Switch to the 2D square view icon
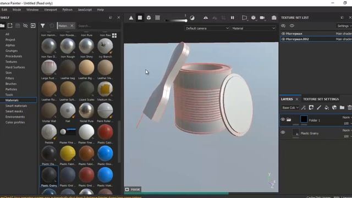This screenshot has height=198, width=352. 140,18
